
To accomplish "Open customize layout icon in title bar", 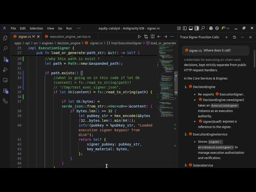I will [x=179, y=28].
